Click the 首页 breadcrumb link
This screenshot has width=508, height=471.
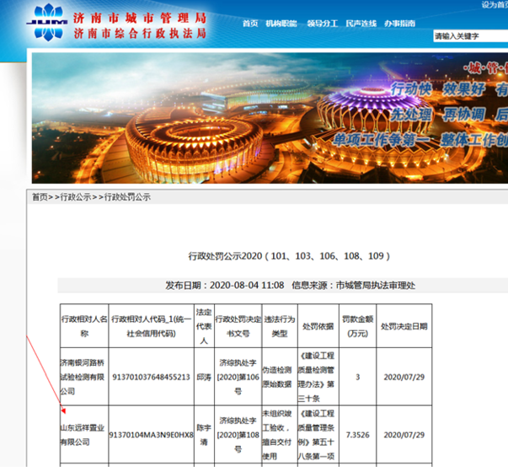tap(40, 197)
